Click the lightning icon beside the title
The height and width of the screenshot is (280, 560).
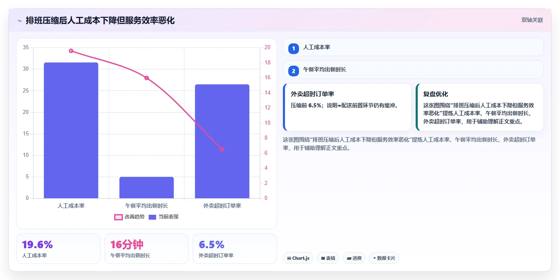click(x=19, y=20)
